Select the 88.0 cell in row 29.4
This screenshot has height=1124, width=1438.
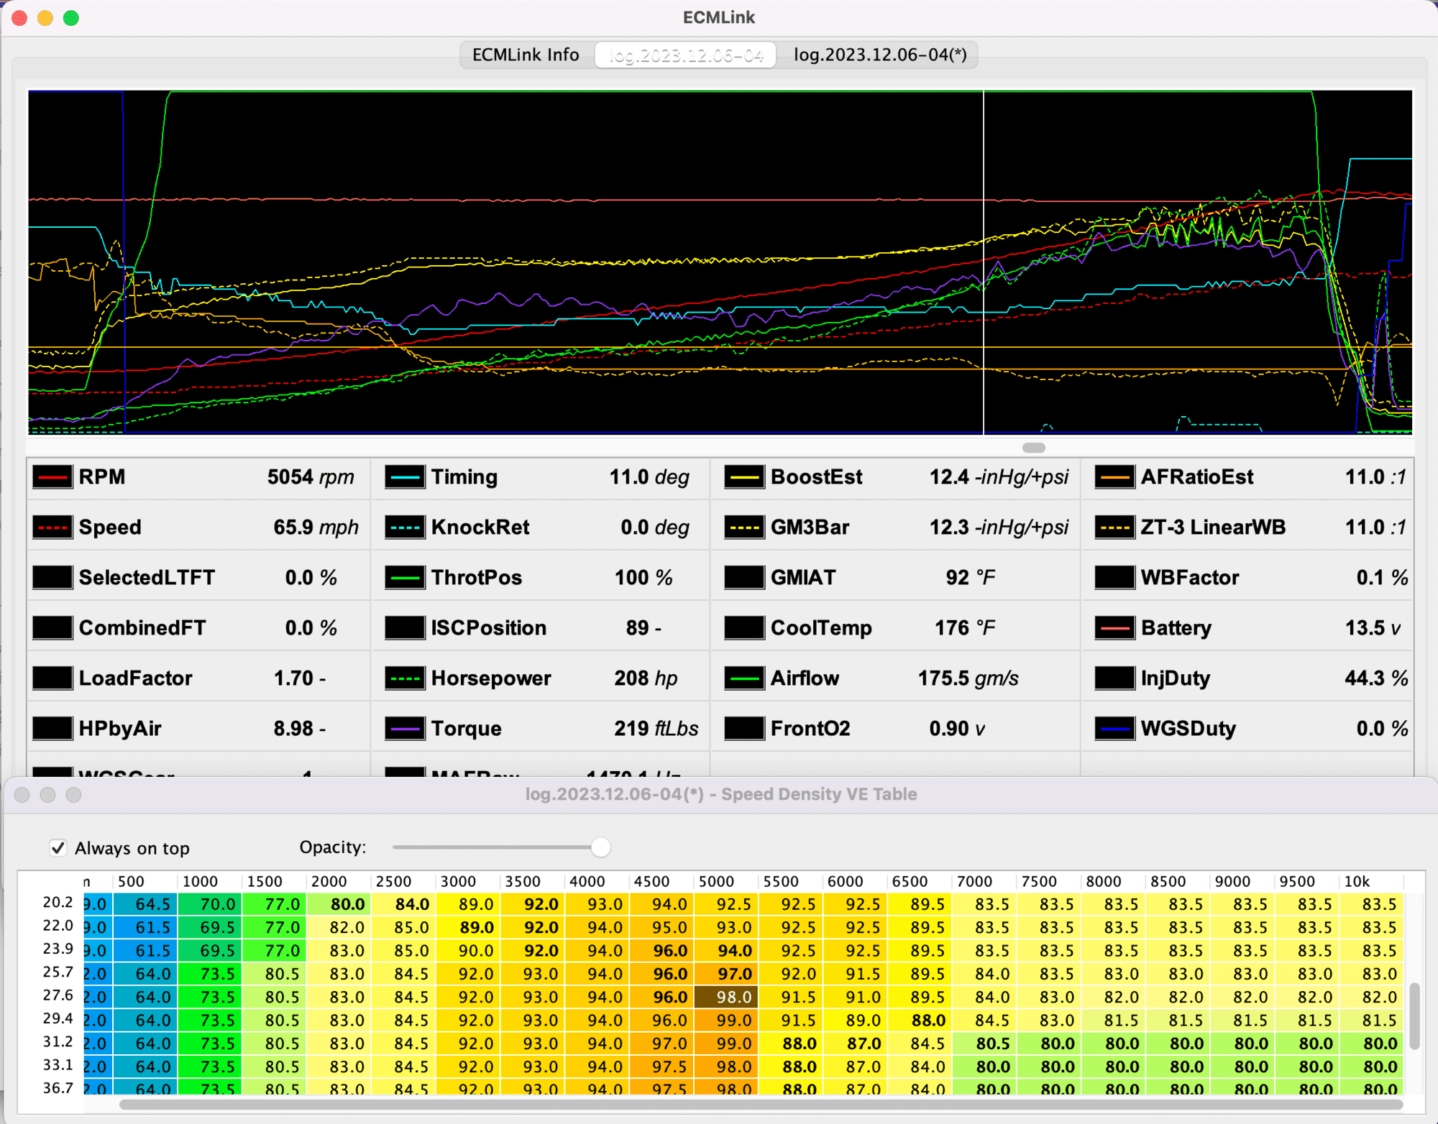pyautogui.click(x=920, y=1021)
